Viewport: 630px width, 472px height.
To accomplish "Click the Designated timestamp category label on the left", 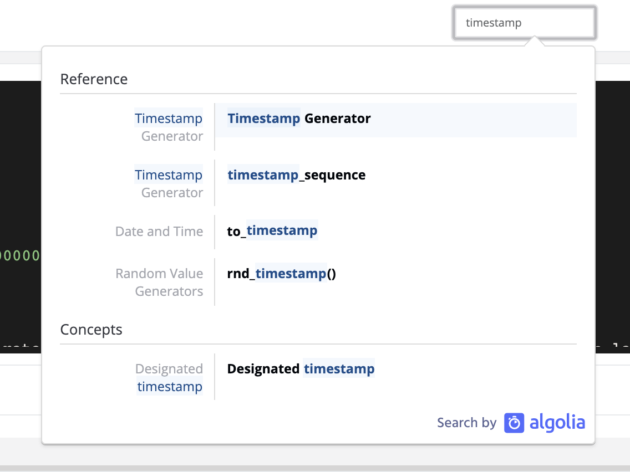I will coord(169,377).
